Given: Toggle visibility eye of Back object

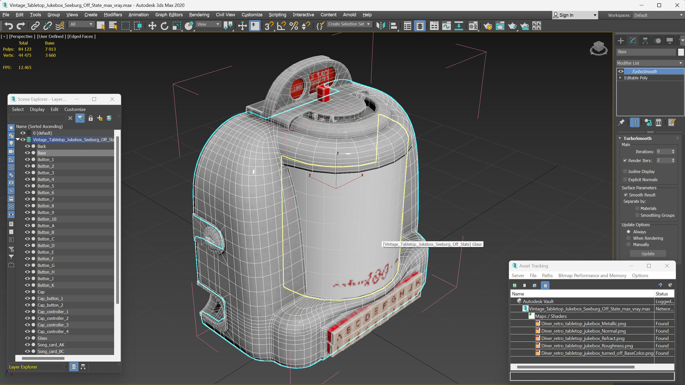Looking at the screenshot, I should 28,146.
